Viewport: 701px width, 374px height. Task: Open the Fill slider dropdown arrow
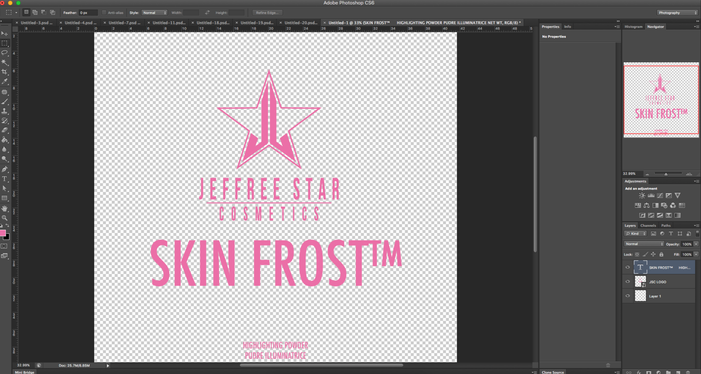[x=696, y=254]
